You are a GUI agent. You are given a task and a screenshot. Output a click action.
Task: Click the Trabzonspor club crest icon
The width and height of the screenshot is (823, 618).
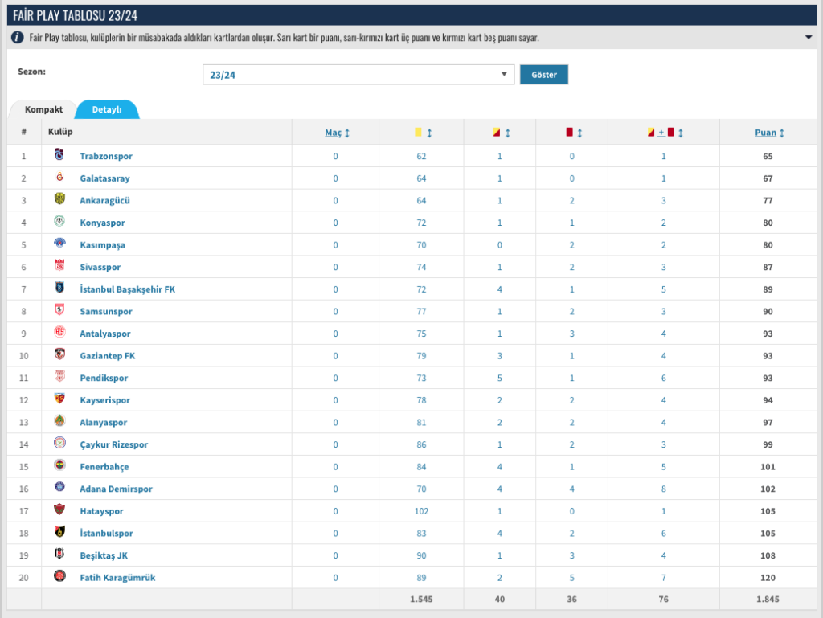(x=59, y=155)
